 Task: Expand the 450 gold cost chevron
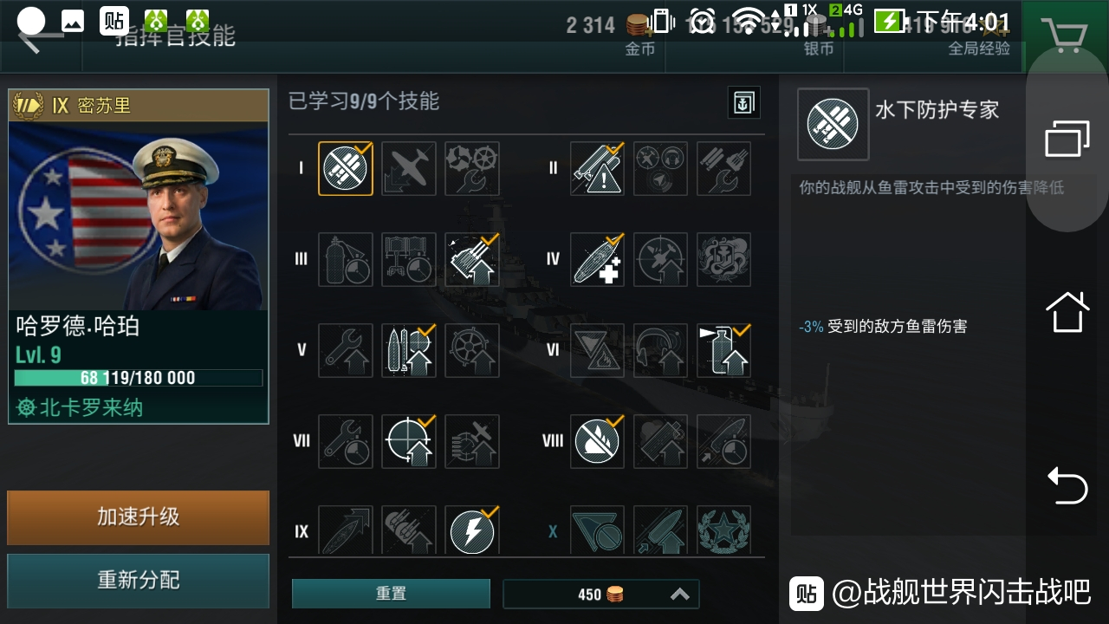680,594
